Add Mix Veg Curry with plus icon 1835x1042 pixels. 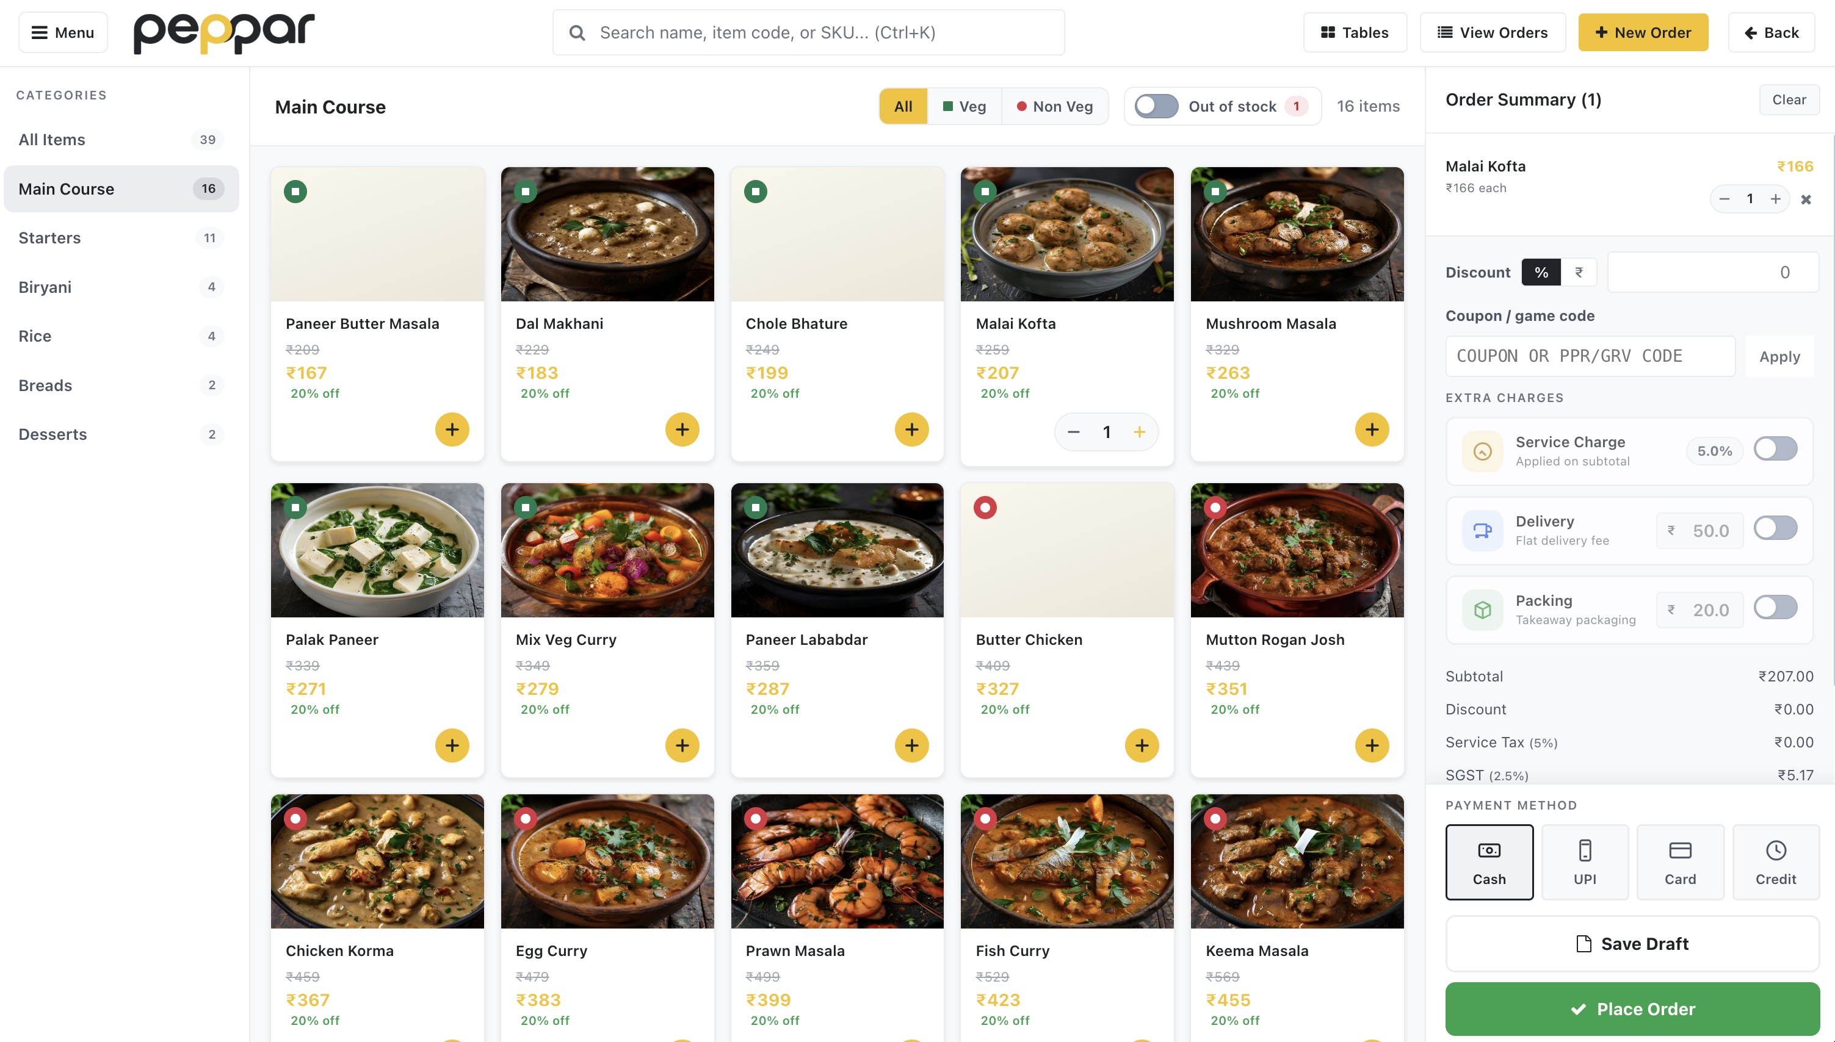pyautogui.click(x=682, y=746)
